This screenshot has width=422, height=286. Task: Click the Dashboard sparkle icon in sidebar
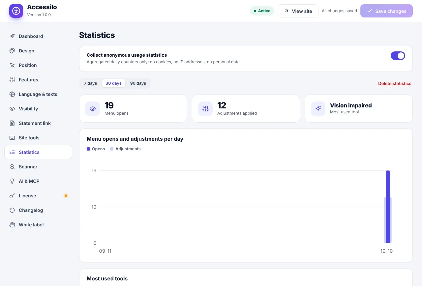(x=12, y=36)
